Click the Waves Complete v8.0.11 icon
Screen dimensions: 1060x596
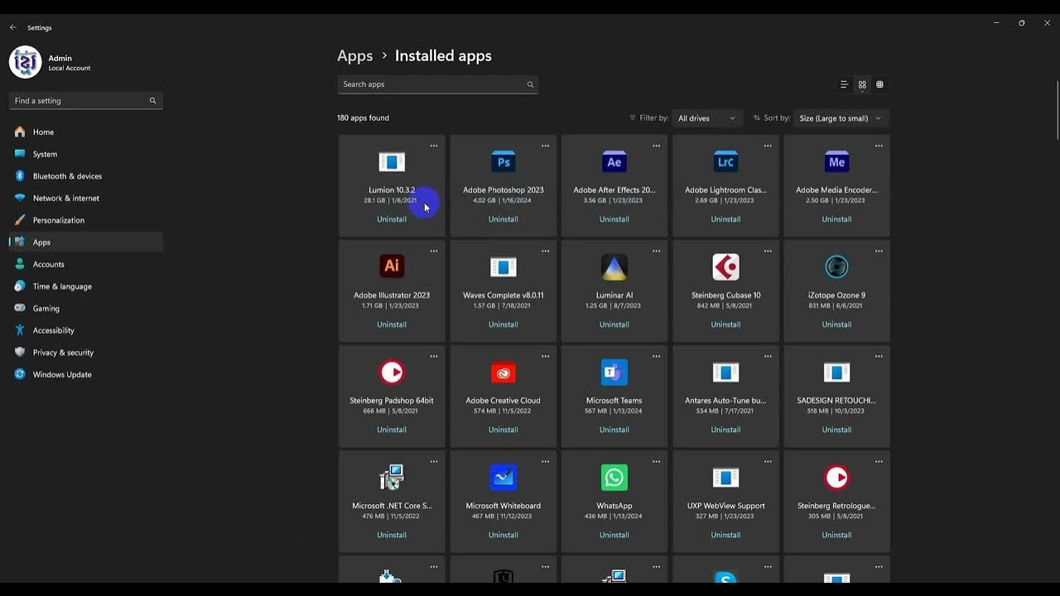(503, 267)
